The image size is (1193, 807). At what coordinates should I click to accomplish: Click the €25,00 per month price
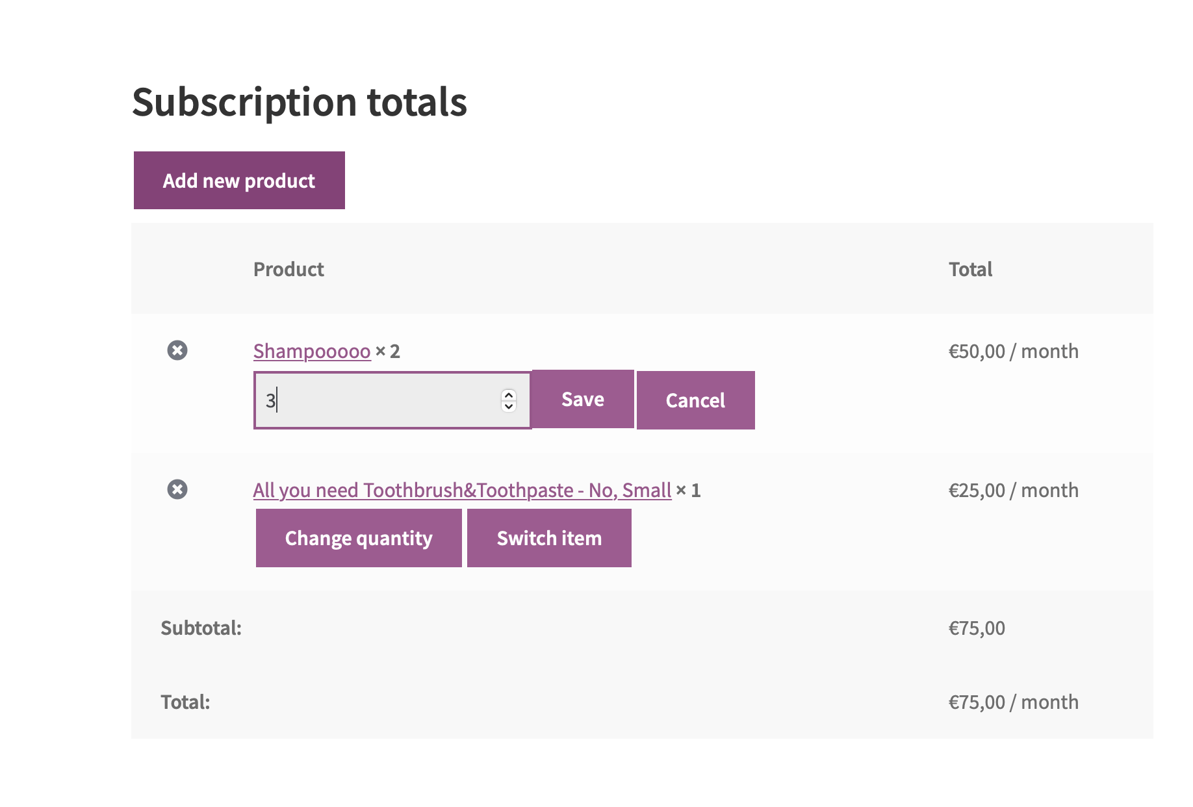1014,489
